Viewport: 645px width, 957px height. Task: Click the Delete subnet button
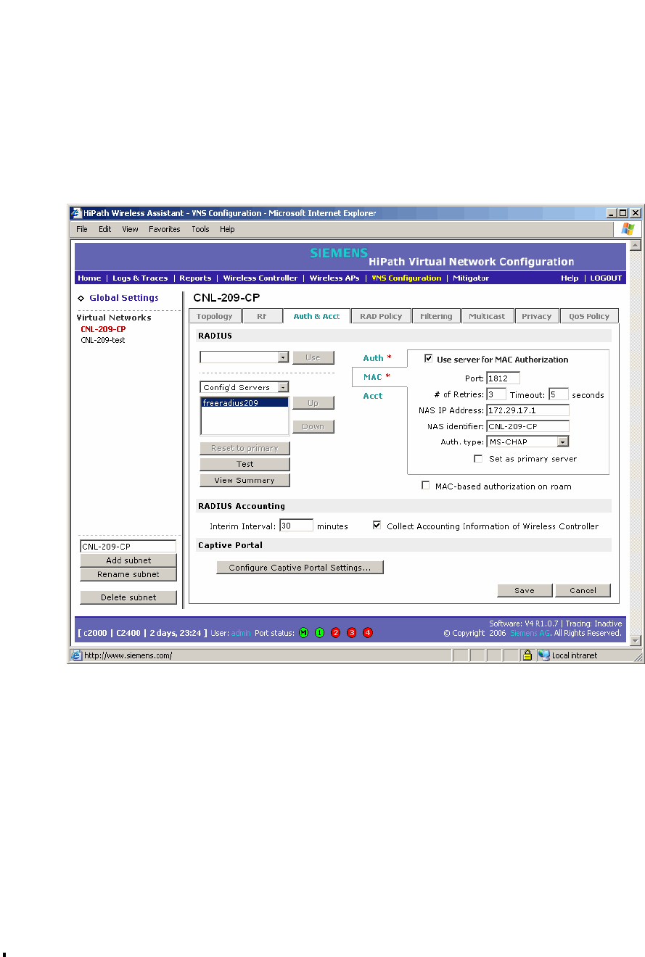pos(128,597)
